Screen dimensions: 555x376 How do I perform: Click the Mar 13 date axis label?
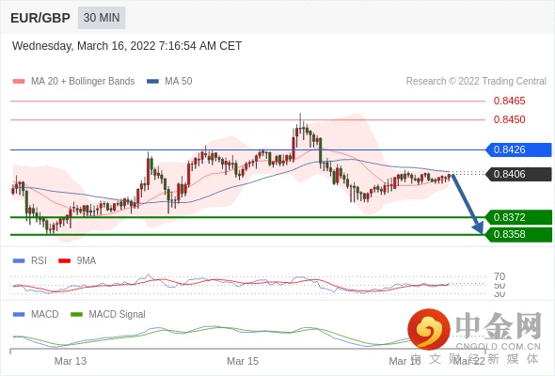point(71,361)
